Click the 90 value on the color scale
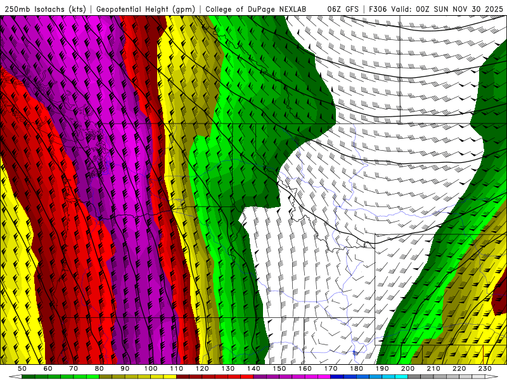 pos(125,369)
